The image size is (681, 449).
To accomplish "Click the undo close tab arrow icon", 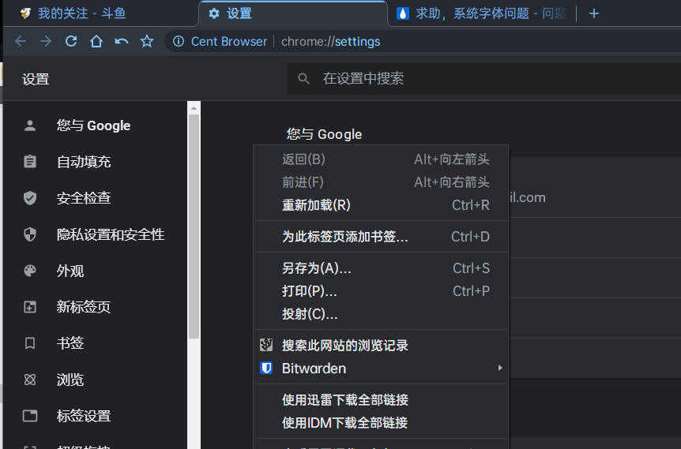I will [122, 41].
